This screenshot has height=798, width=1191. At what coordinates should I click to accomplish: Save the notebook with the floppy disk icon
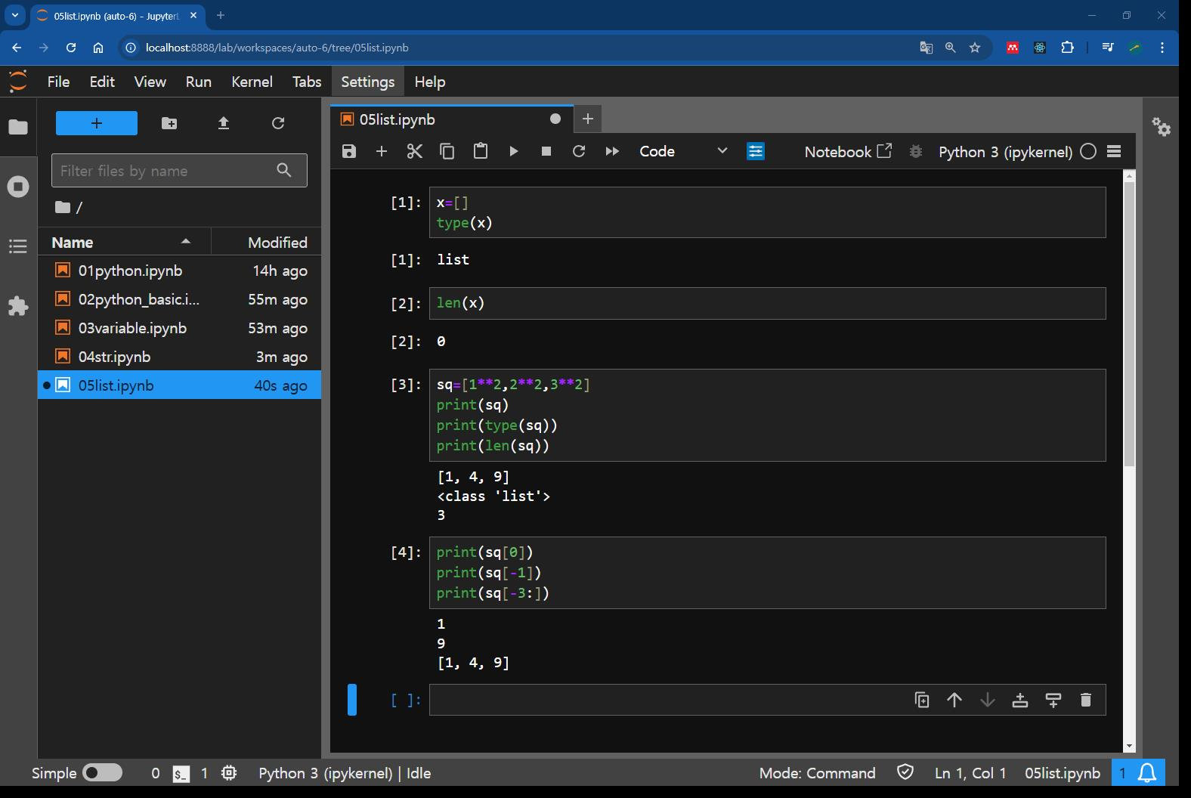click(348, 151)
